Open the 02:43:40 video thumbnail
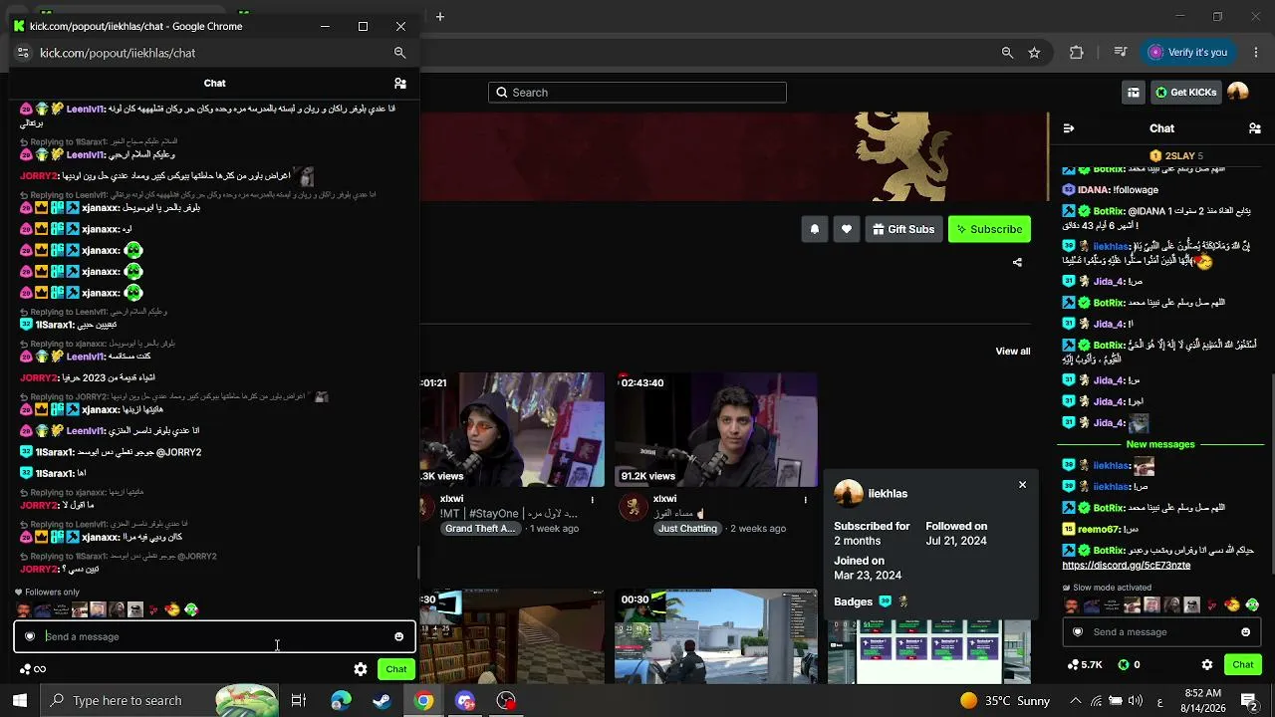This screenshot has height=717, width=1275. [716, 430]
